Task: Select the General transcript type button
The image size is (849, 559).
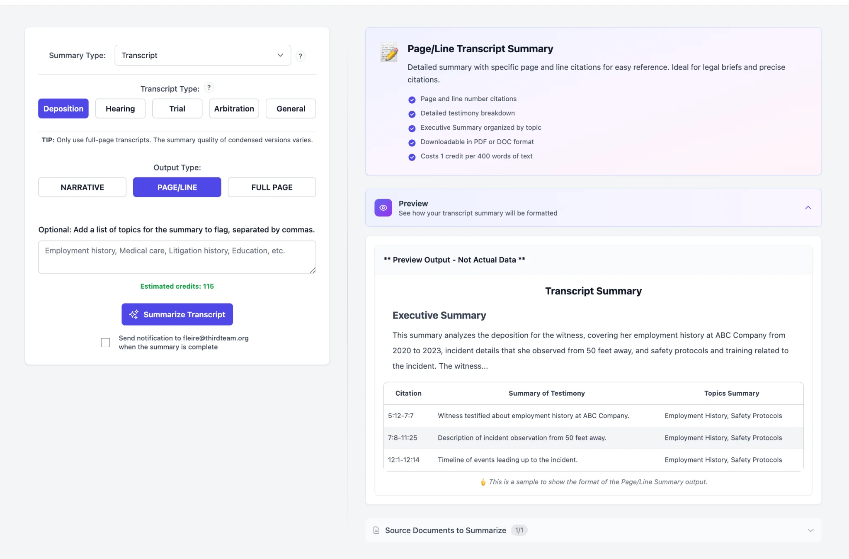Action: (291, 109)
